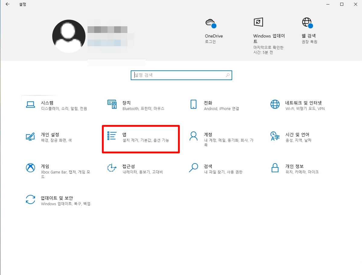The width and height of the screenshot is (362, 275).
Task: Open 네트워크 및 인터넷 globe icon
Action: 275,104
